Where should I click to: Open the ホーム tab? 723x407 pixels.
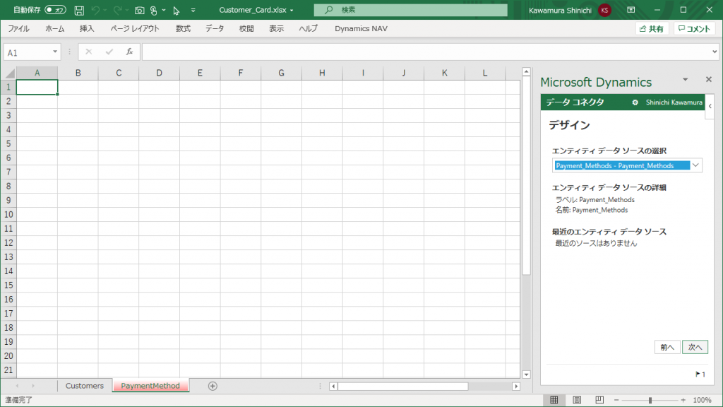click(x=55, y=28)
